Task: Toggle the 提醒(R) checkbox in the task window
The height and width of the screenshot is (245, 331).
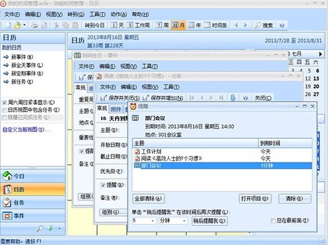Action: [102, 185]
